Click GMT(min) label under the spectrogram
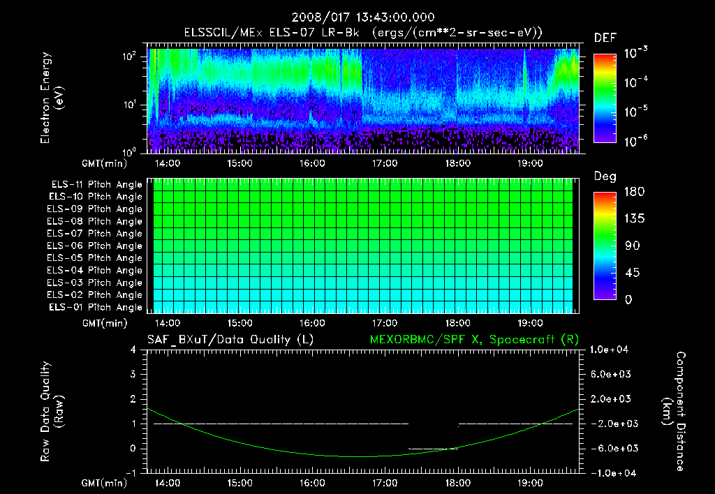Screen dimensions: 715x494 click(104, 163)
